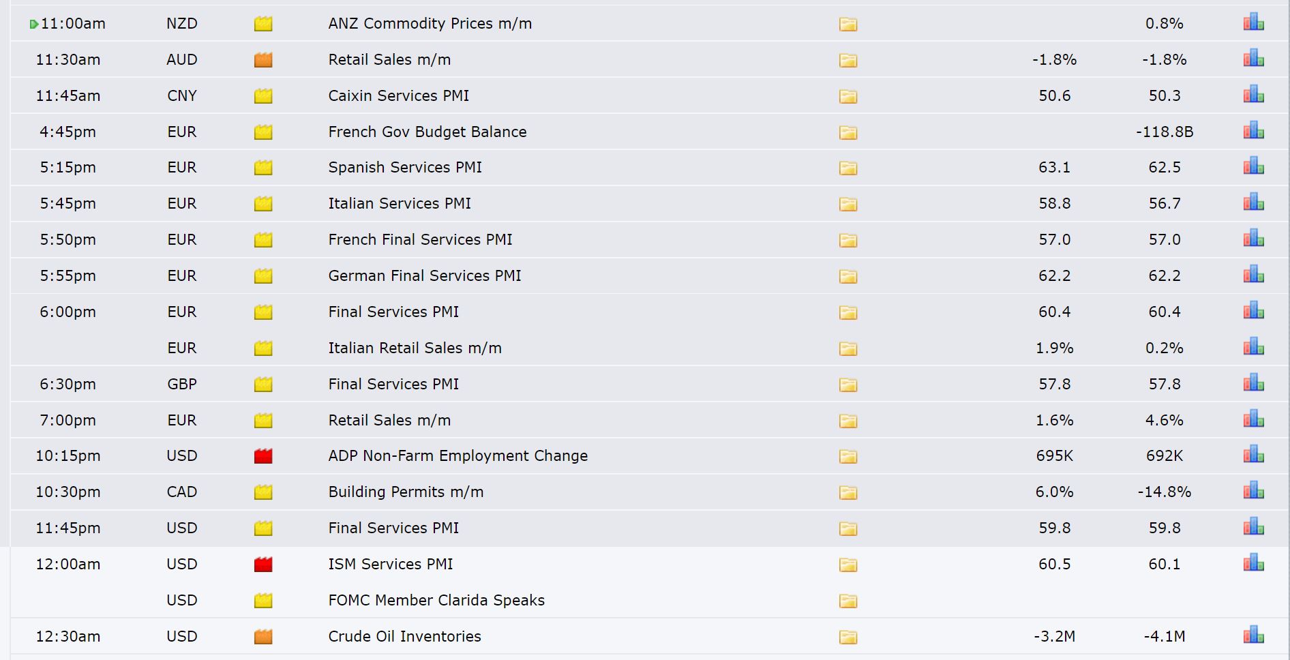
Task: Click red impact icon for ISM Services PMI
Action: tap(263, 565)
